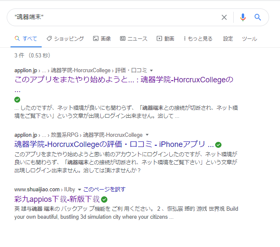Click the green checkmark badge under first result
Image resolution: width=280 pixels, height=247 pixels.
coord(17,100)
